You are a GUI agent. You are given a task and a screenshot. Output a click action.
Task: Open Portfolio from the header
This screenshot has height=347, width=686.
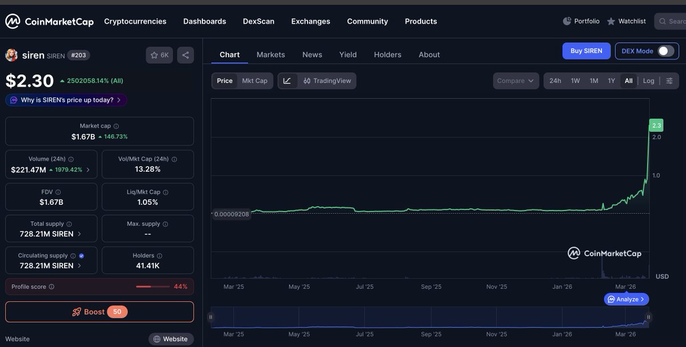pyautogui.click(x=581, y=21)
